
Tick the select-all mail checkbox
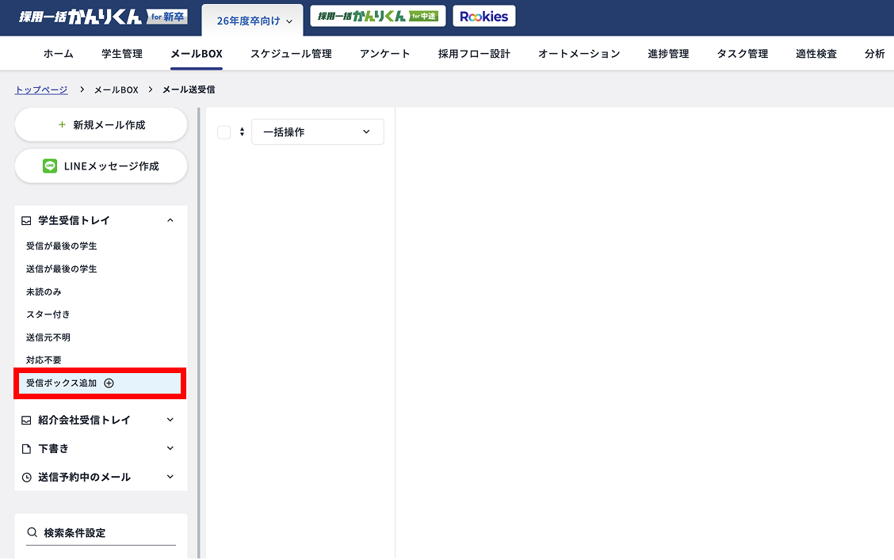(x=223, y=131)
